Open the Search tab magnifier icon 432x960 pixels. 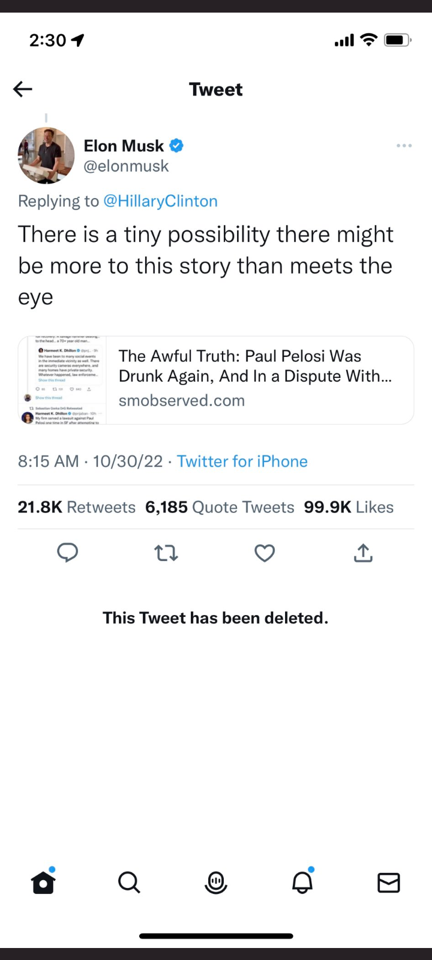(129, 883)
